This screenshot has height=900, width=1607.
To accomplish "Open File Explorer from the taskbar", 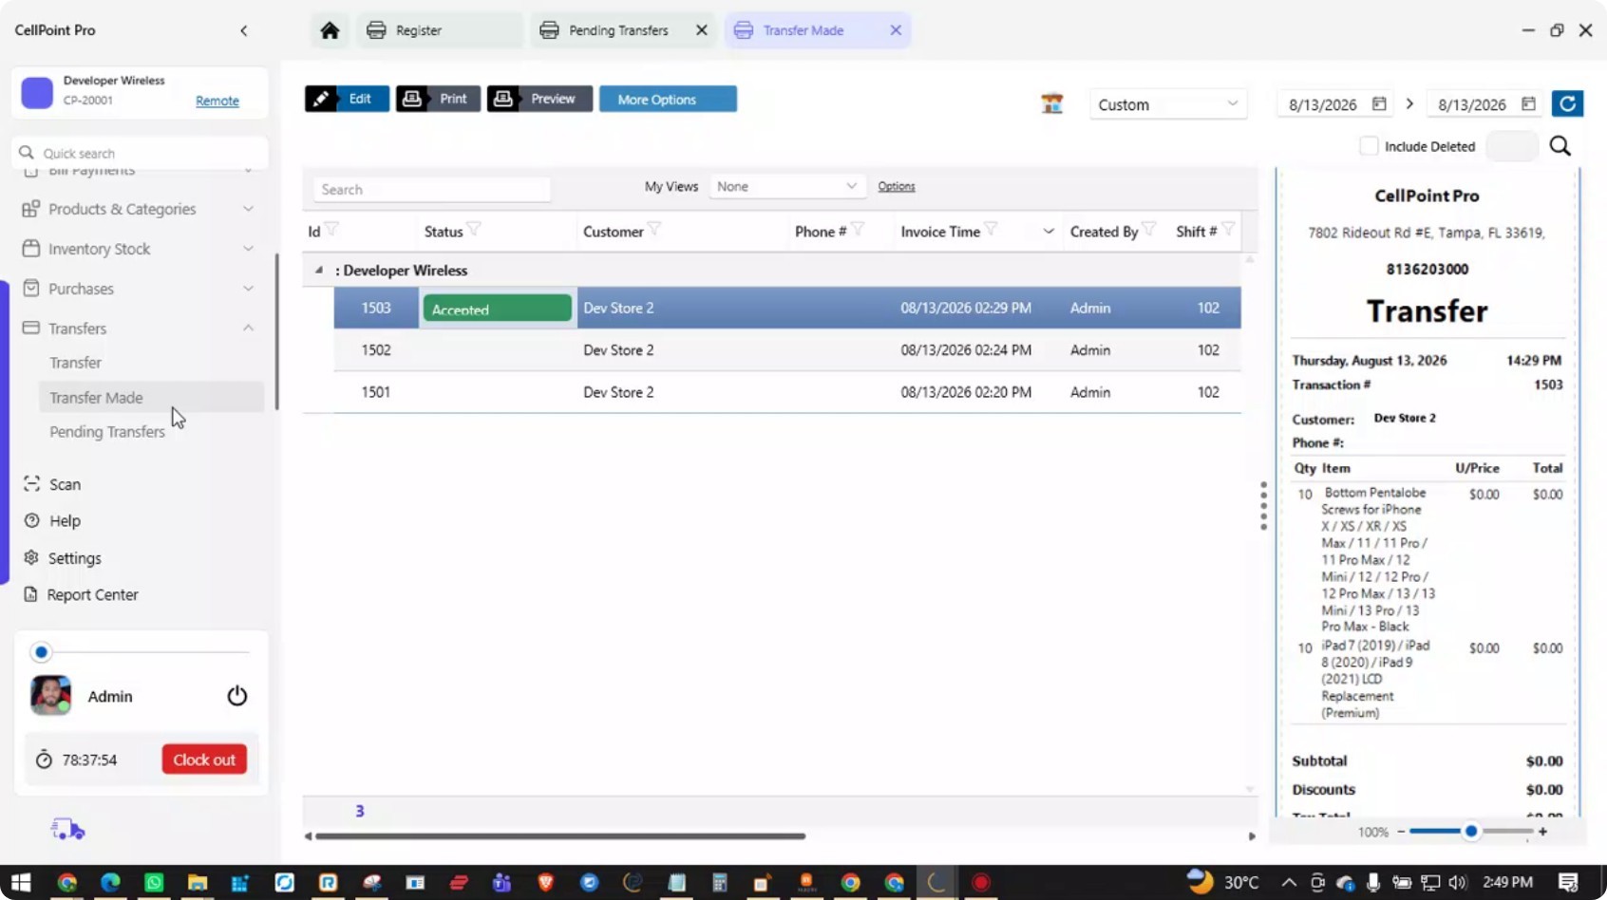I will tap(197, 883).
